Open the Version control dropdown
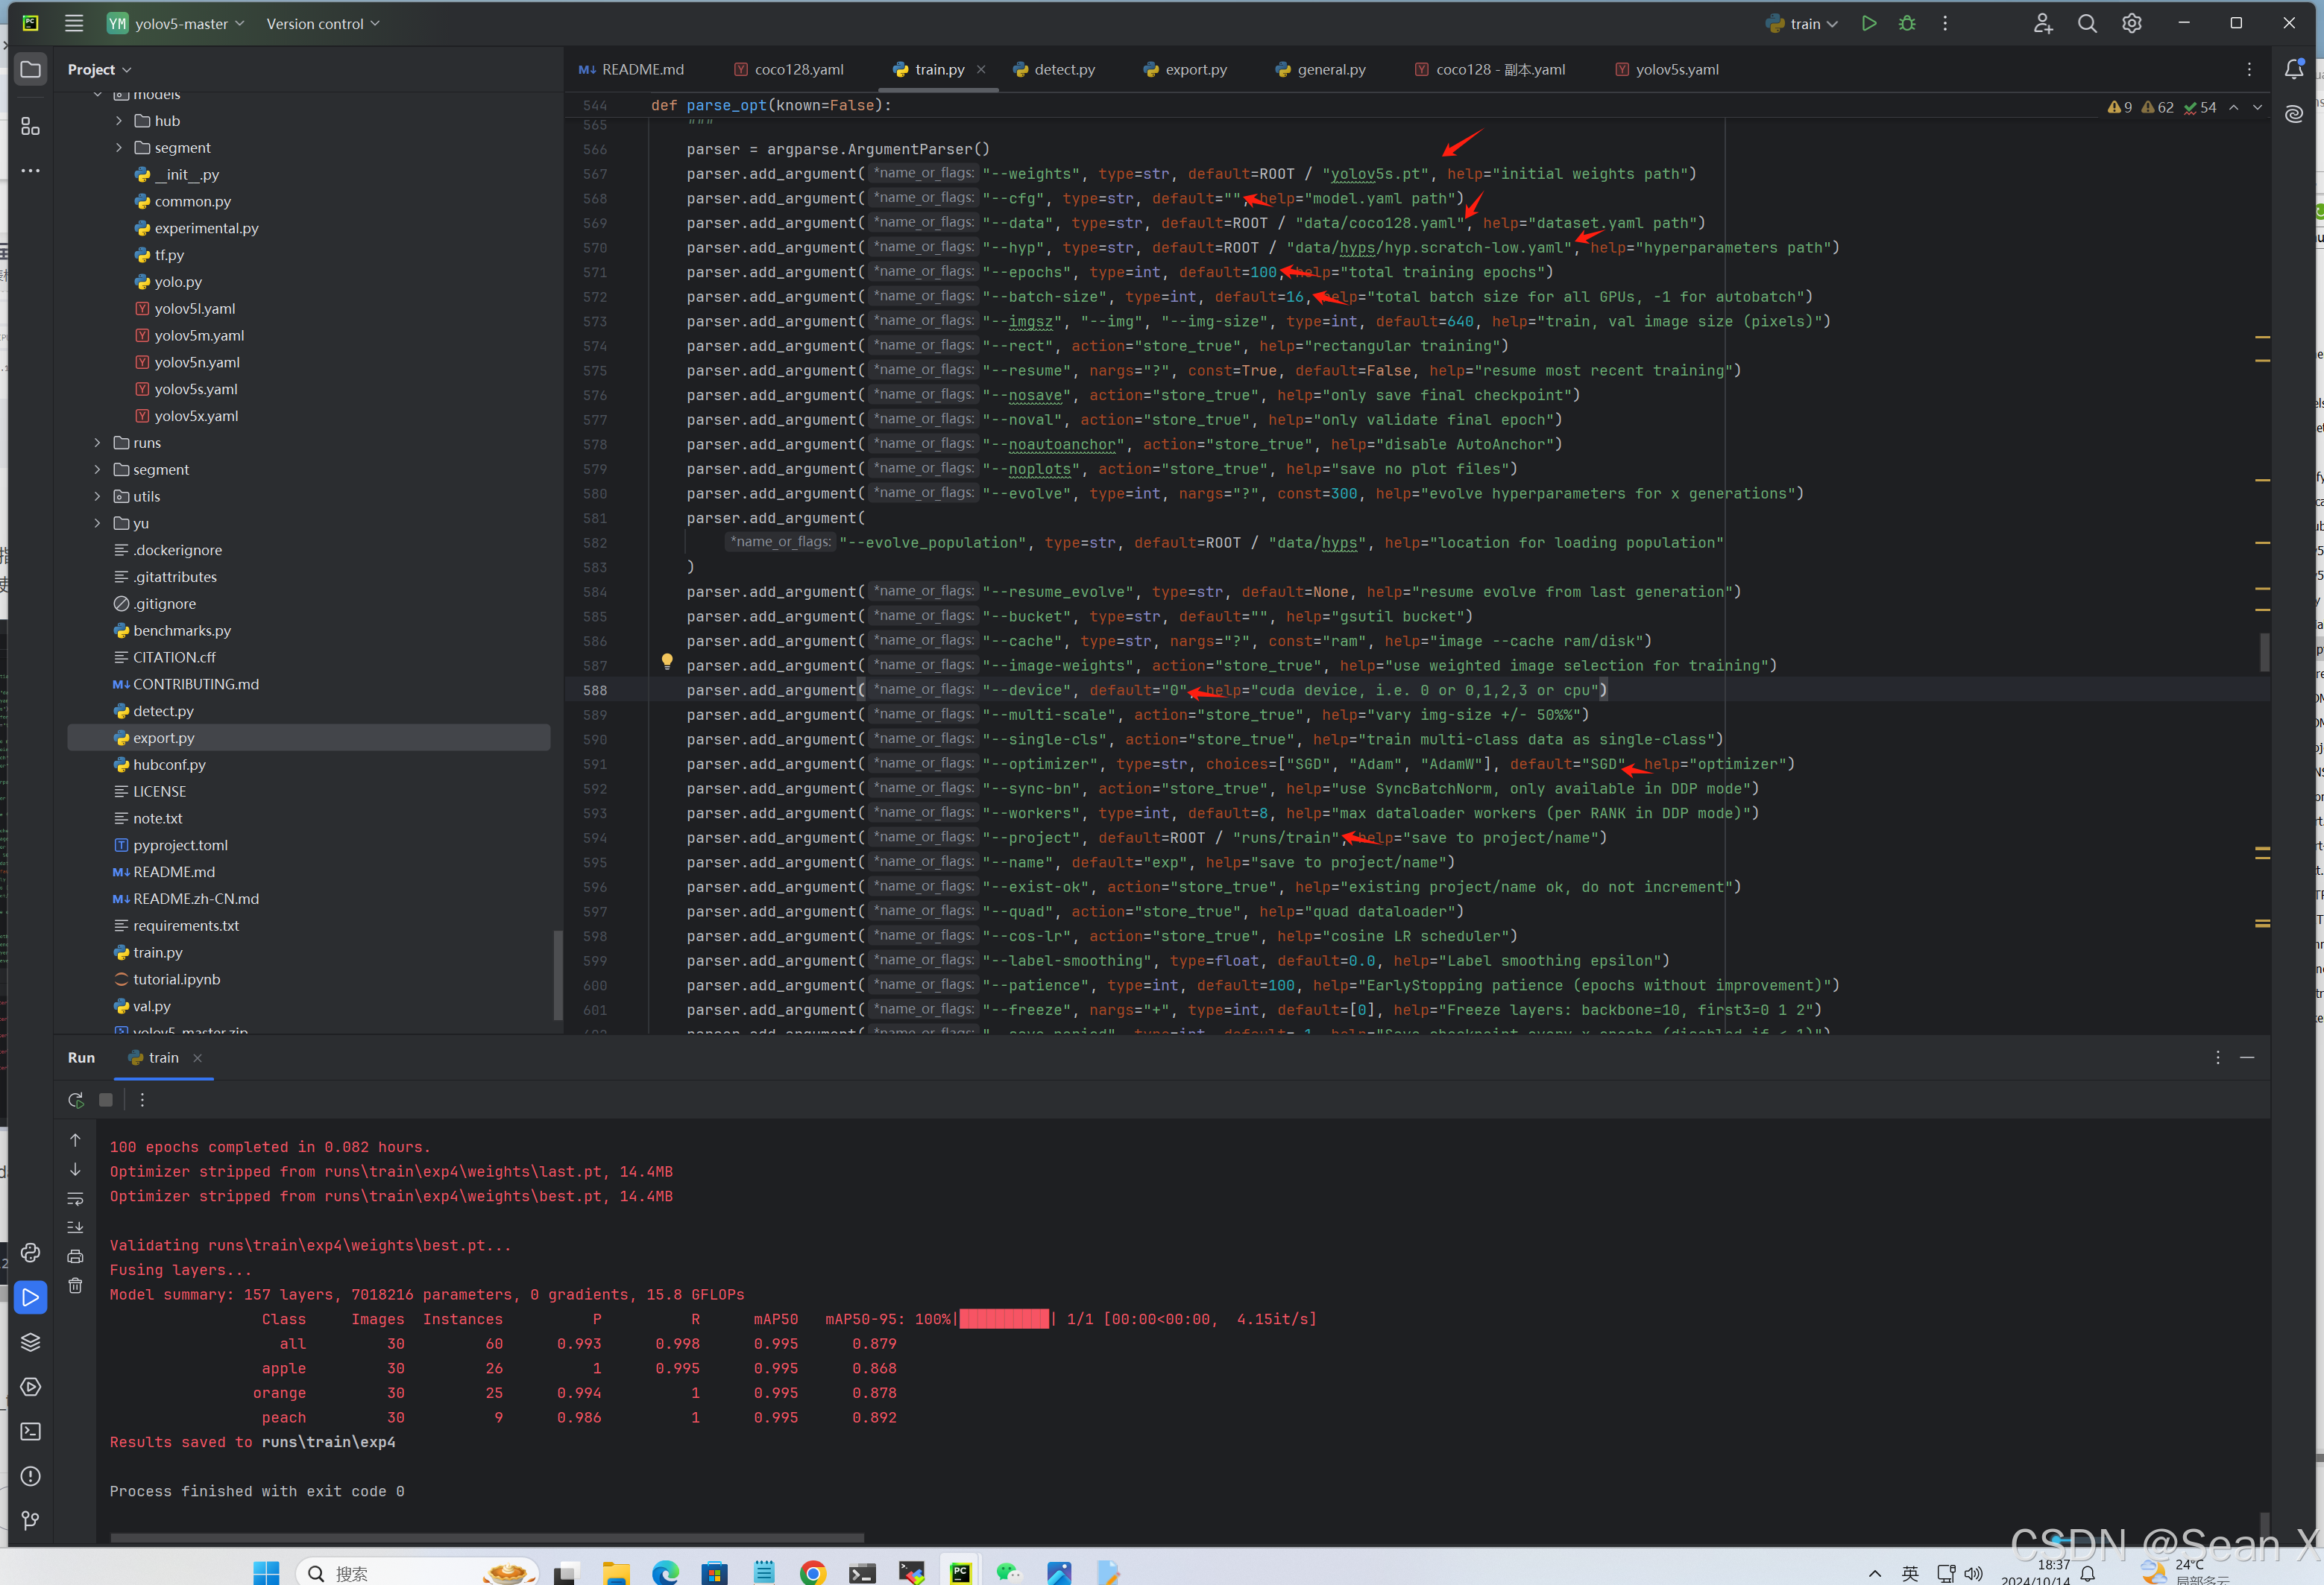This screenshot has height=1585, width=2324. (x=322, y=23)
